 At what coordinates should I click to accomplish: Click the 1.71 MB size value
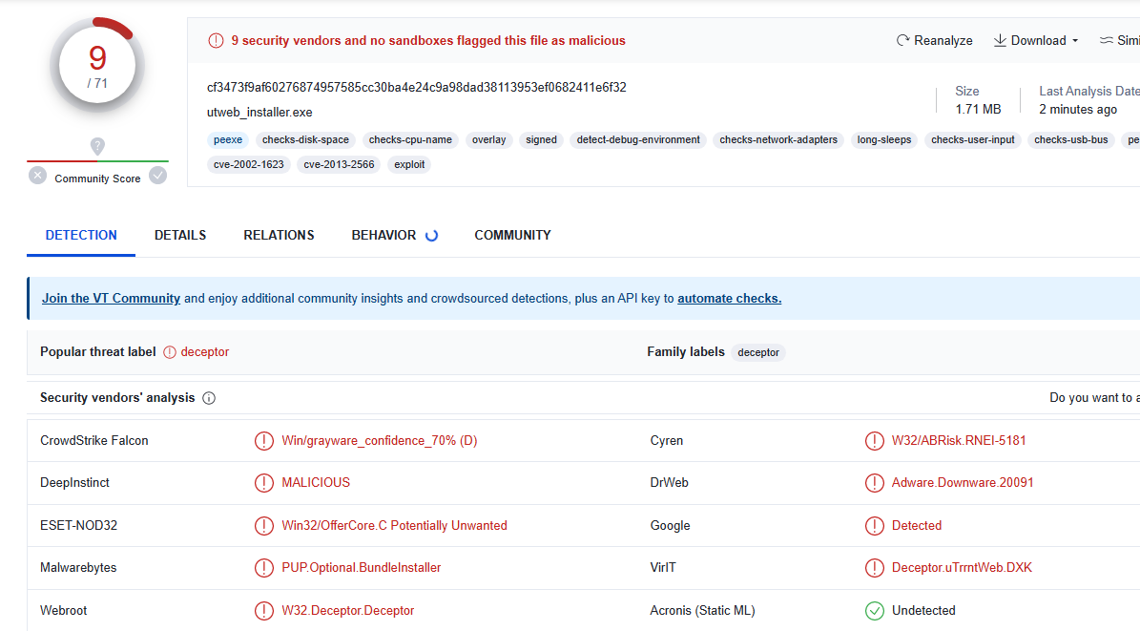(x=978, y=109)
